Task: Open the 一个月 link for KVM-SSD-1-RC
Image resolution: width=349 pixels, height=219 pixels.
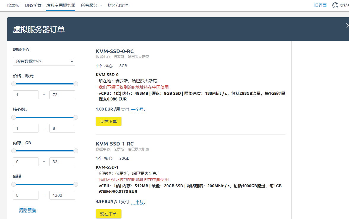Action: click(138, 202)
